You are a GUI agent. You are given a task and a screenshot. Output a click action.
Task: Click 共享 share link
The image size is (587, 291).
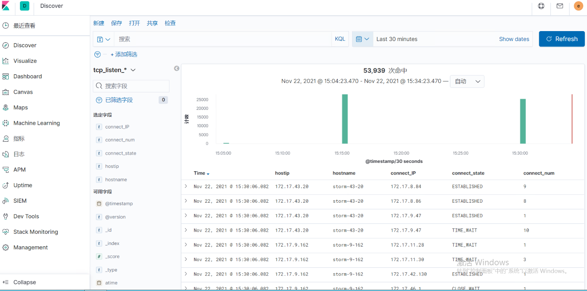click(x=152, y=23)
